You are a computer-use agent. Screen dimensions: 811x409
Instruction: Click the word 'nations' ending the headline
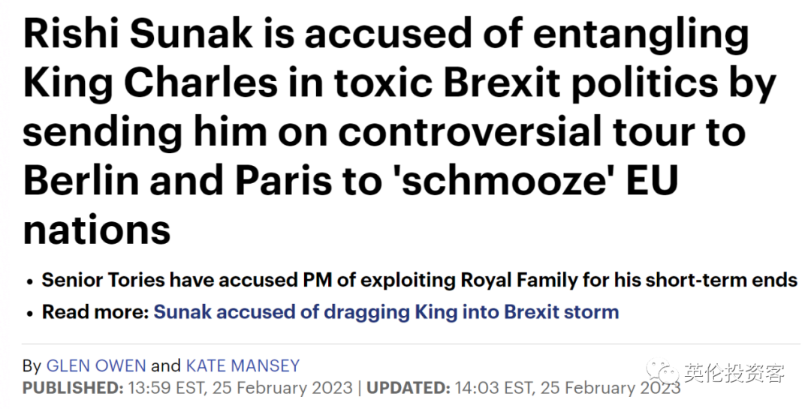click(x=97, y=230)
